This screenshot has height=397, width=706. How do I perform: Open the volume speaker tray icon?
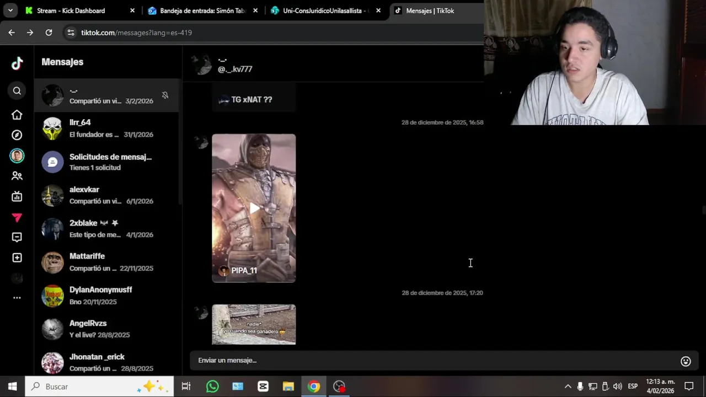click(x=617, y=387)
